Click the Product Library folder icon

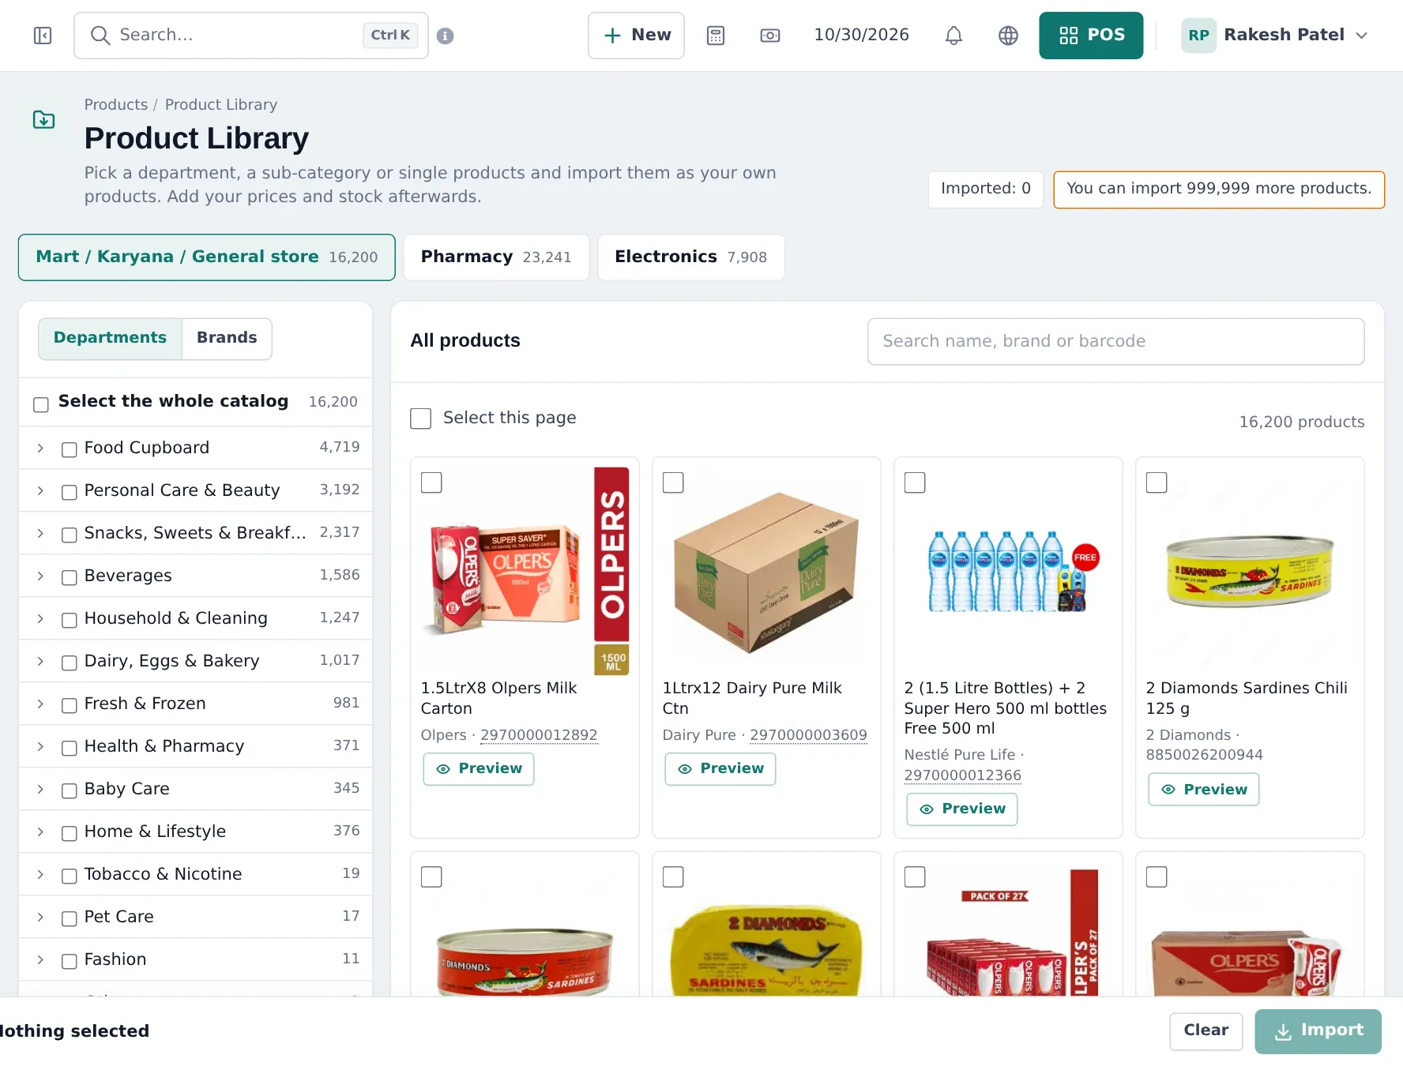pyautogui.click(x=44, y=120)
